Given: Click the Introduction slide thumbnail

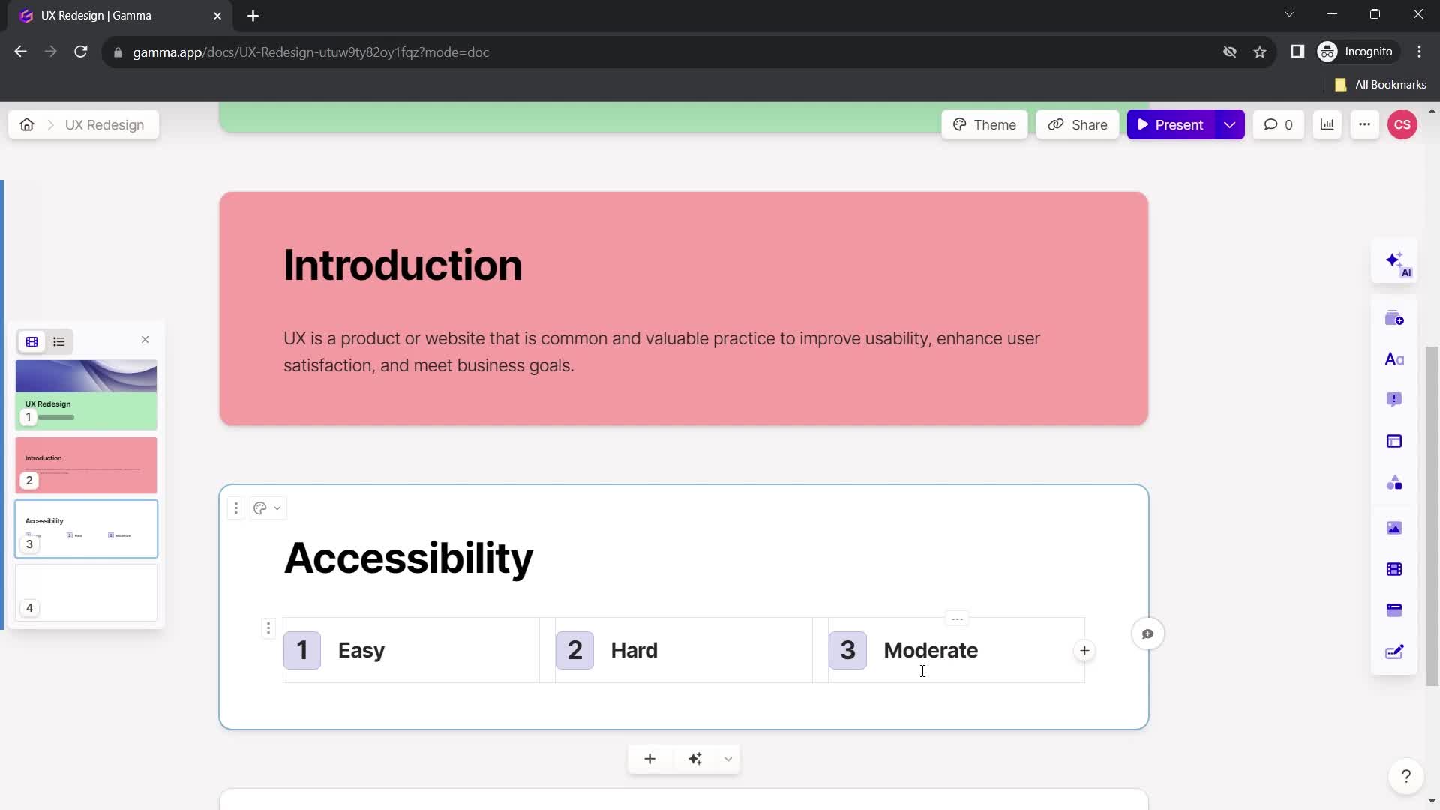Looking at the screenshot, I should (86, 466).
